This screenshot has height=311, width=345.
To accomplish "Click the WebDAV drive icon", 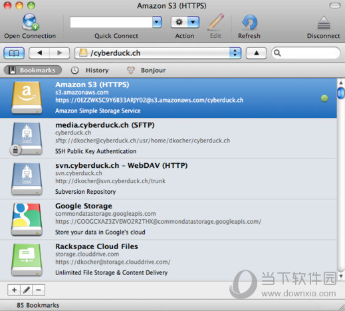I will [x=27, y=179].
